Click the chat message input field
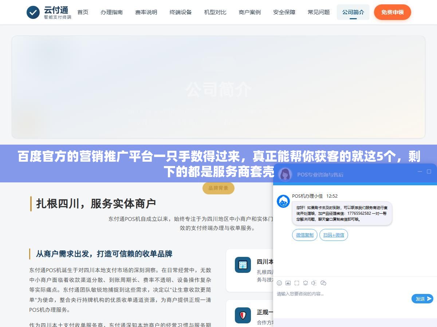Image resolution: width=437 pixels, height=327 pixels. pos(342,294)
